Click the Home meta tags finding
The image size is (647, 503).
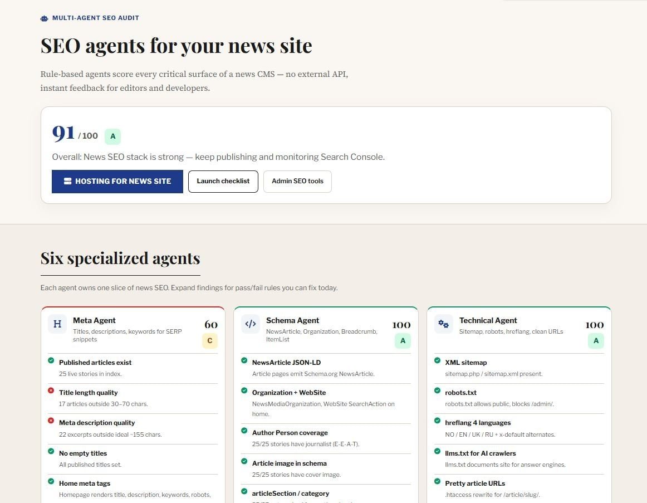tap(85, 483)
